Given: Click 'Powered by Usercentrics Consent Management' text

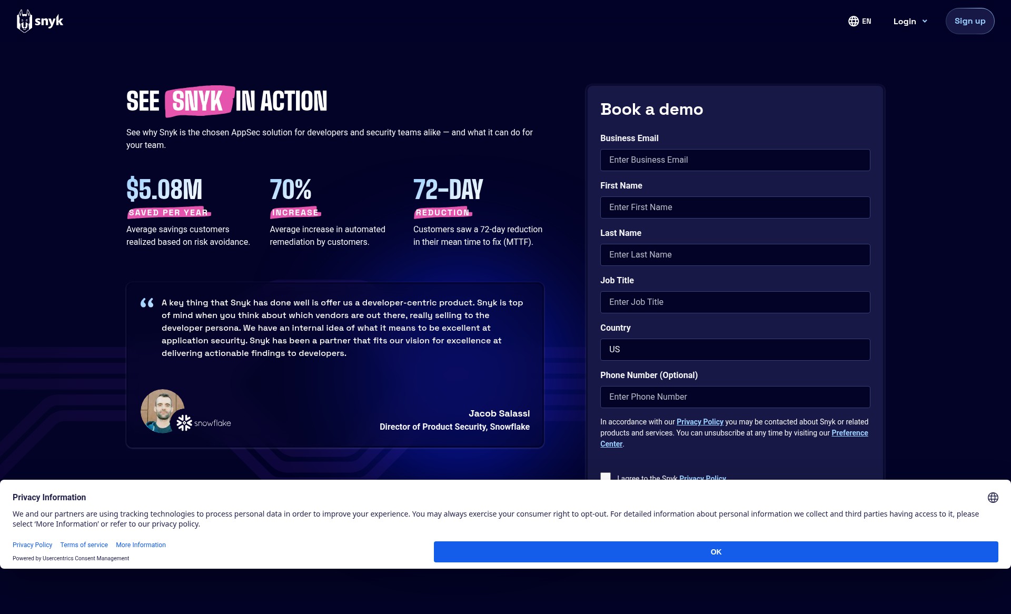Looking at the screenshot, I should click(x=71, y=558).
